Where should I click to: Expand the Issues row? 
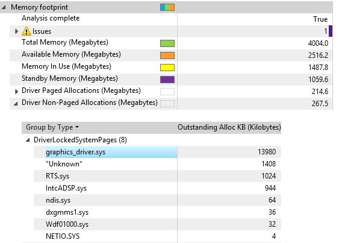16,31
